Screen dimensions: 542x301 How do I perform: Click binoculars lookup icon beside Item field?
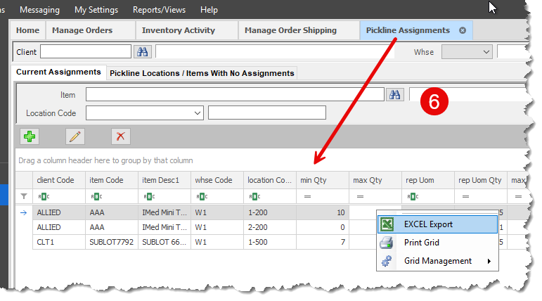click(x=394, y=94)
